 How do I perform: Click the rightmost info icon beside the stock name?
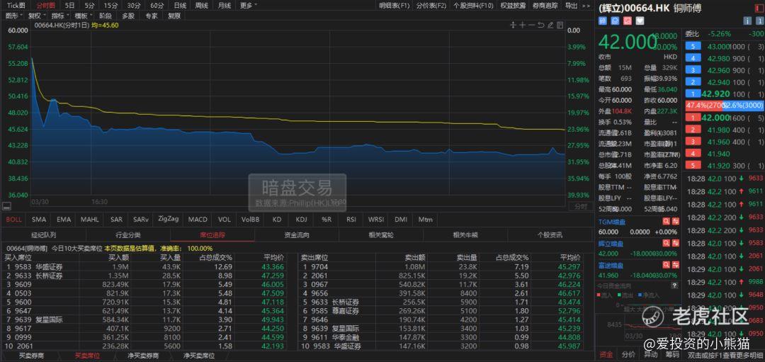pyautogui.click(x=759, y=21)
